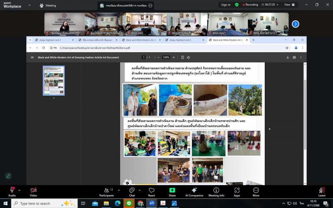Screen dimensions: 333x208
Task: Click the green Share screen button
Action: (172, 192)
